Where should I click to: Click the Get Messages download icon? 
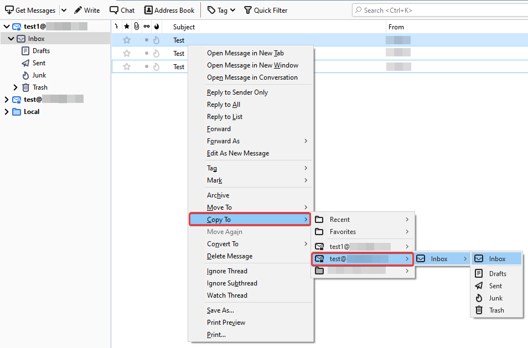click(x=9, y=10)
